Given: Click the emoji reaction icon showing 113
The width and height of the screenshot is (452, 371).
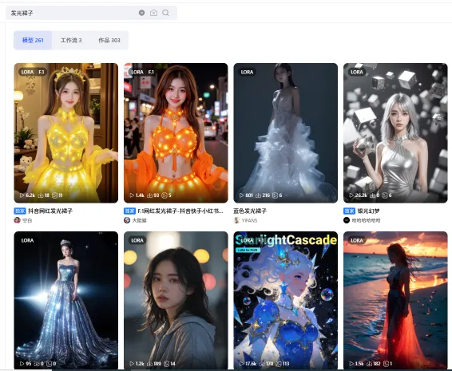Looking at the screenshot, I should tap(279, 364).
